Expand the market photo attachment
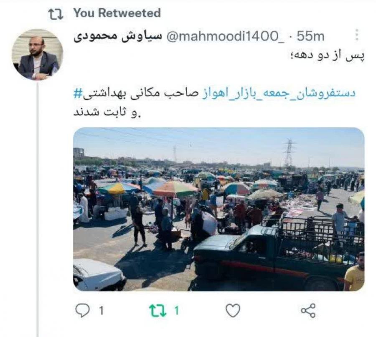This screenshot has height=337, width=376. pyautogui.click(x=218, y=209)
